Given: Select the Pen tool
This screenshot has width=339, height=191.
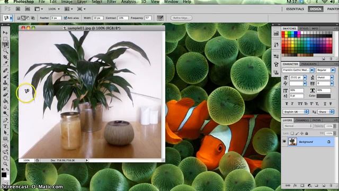Looking at the screenshot, I should coord(5,120).
